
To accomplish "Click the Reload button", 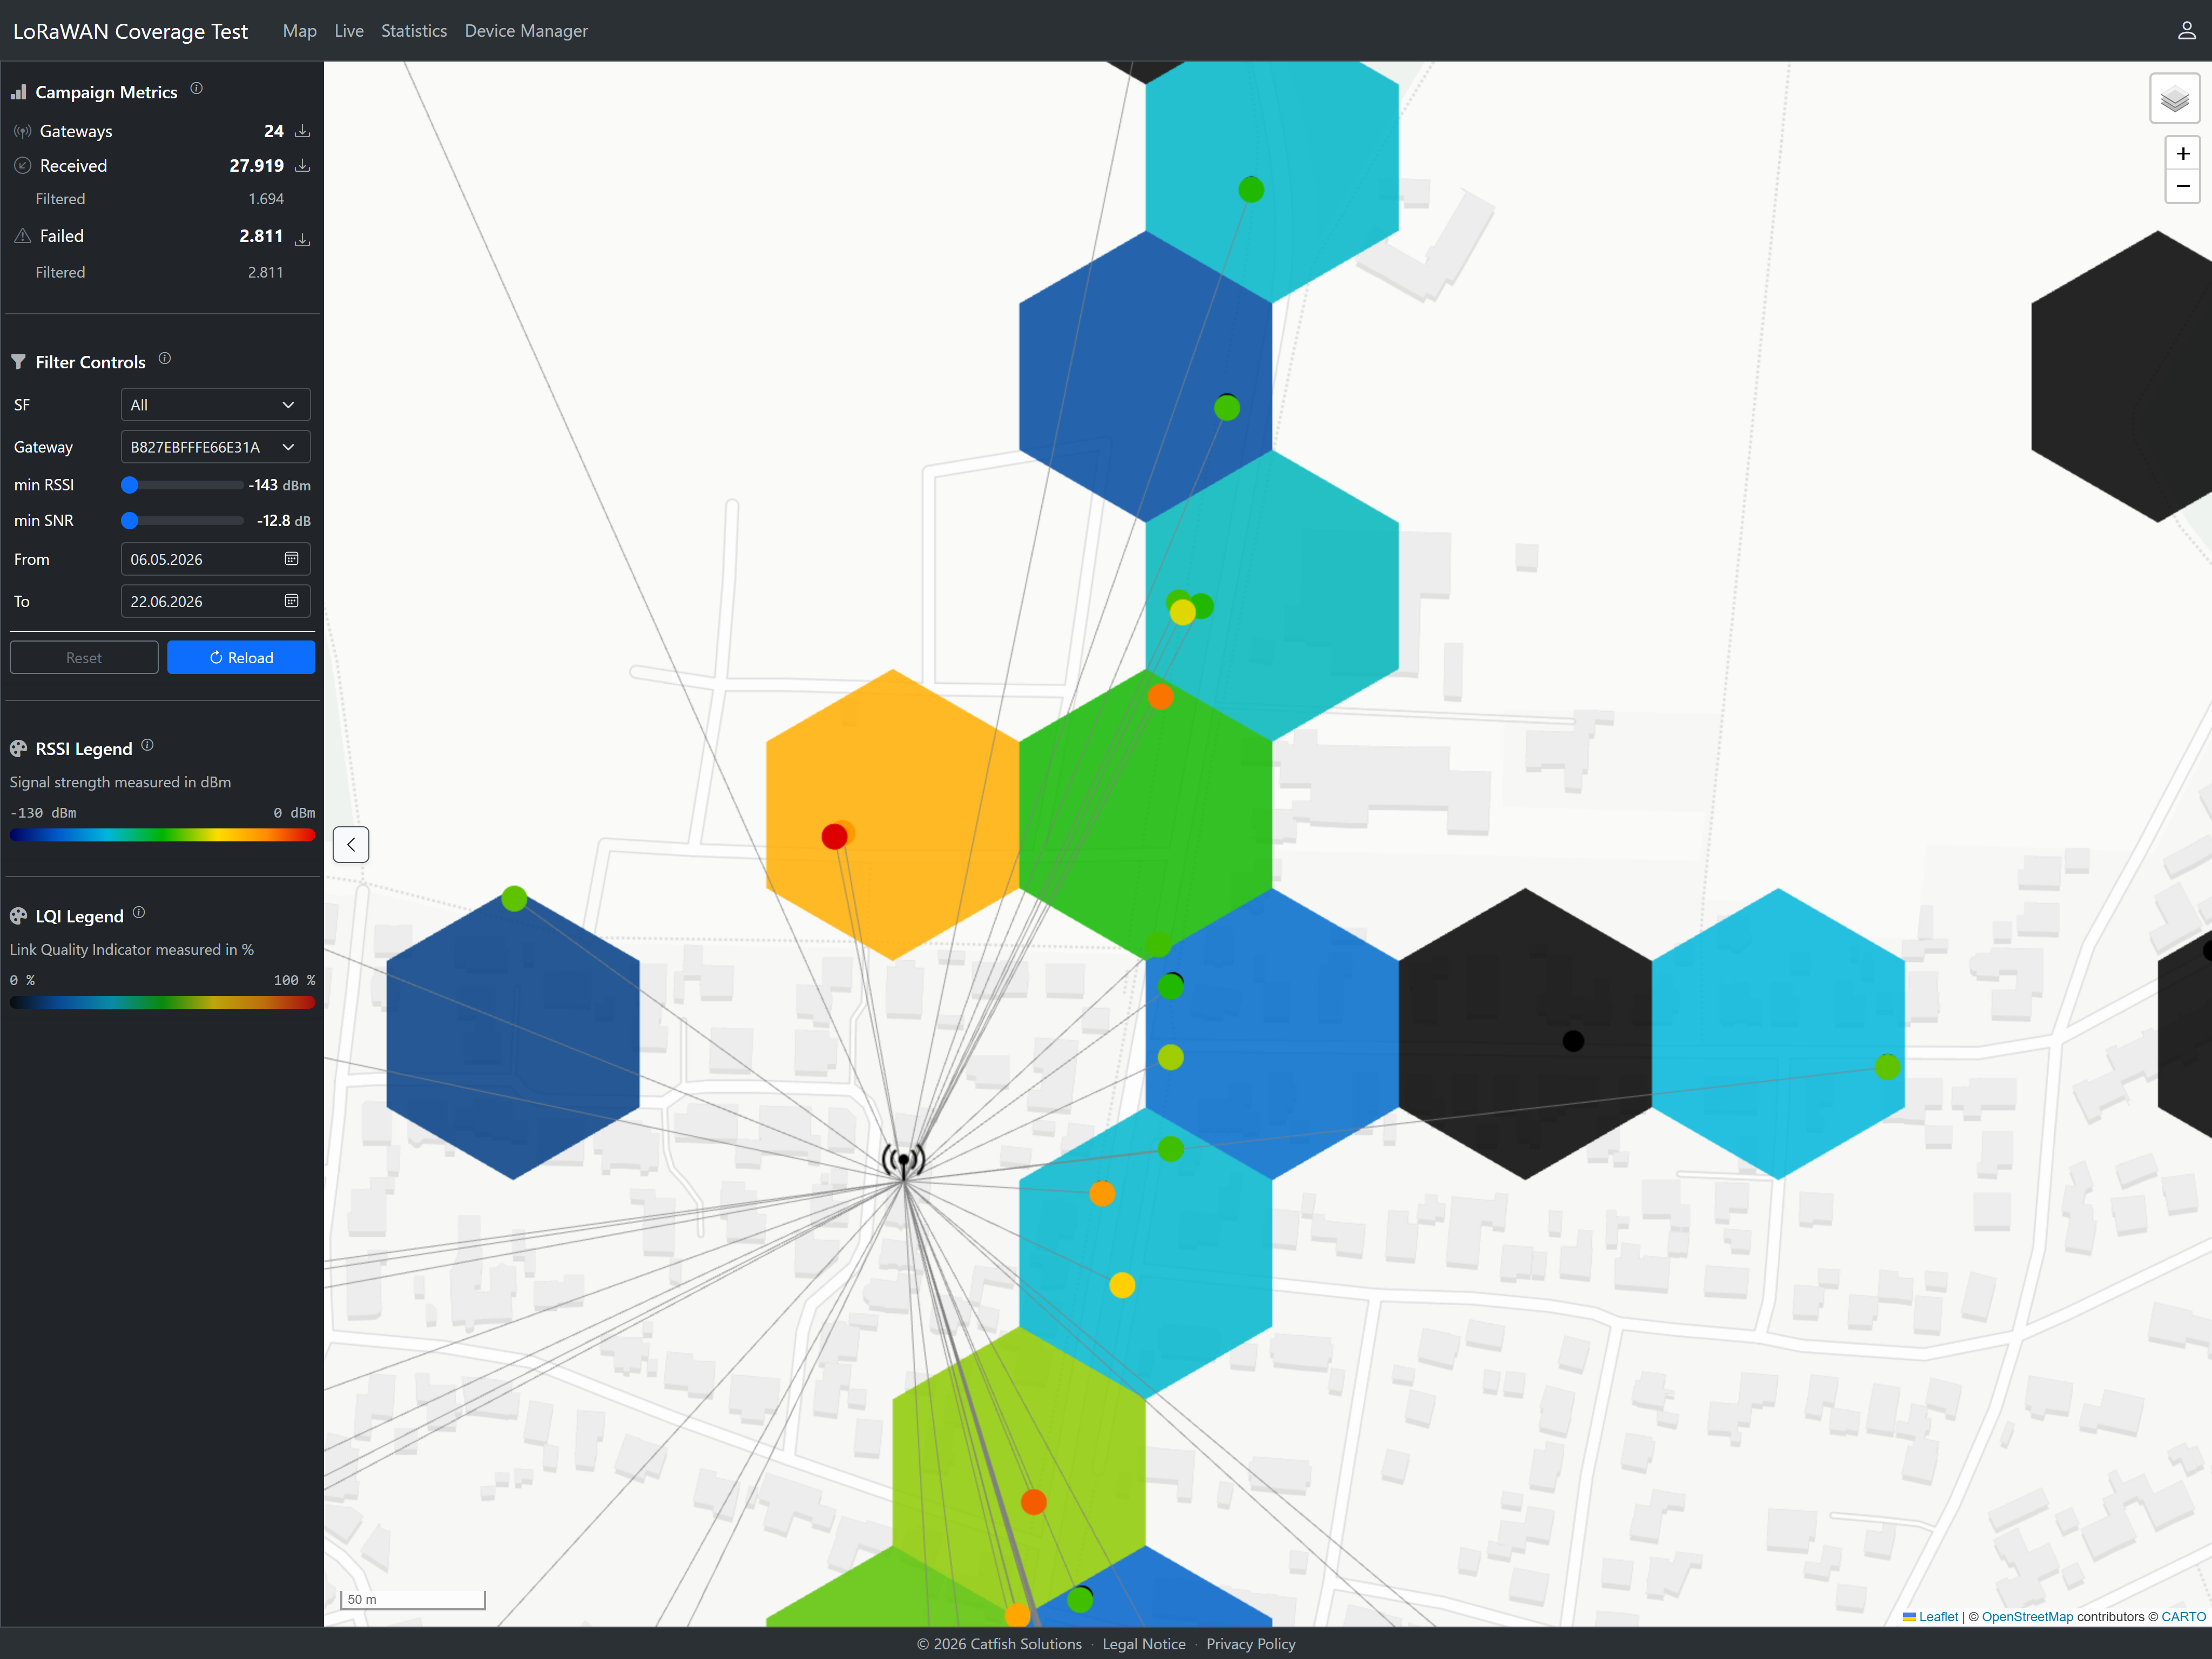I will 241,657.
